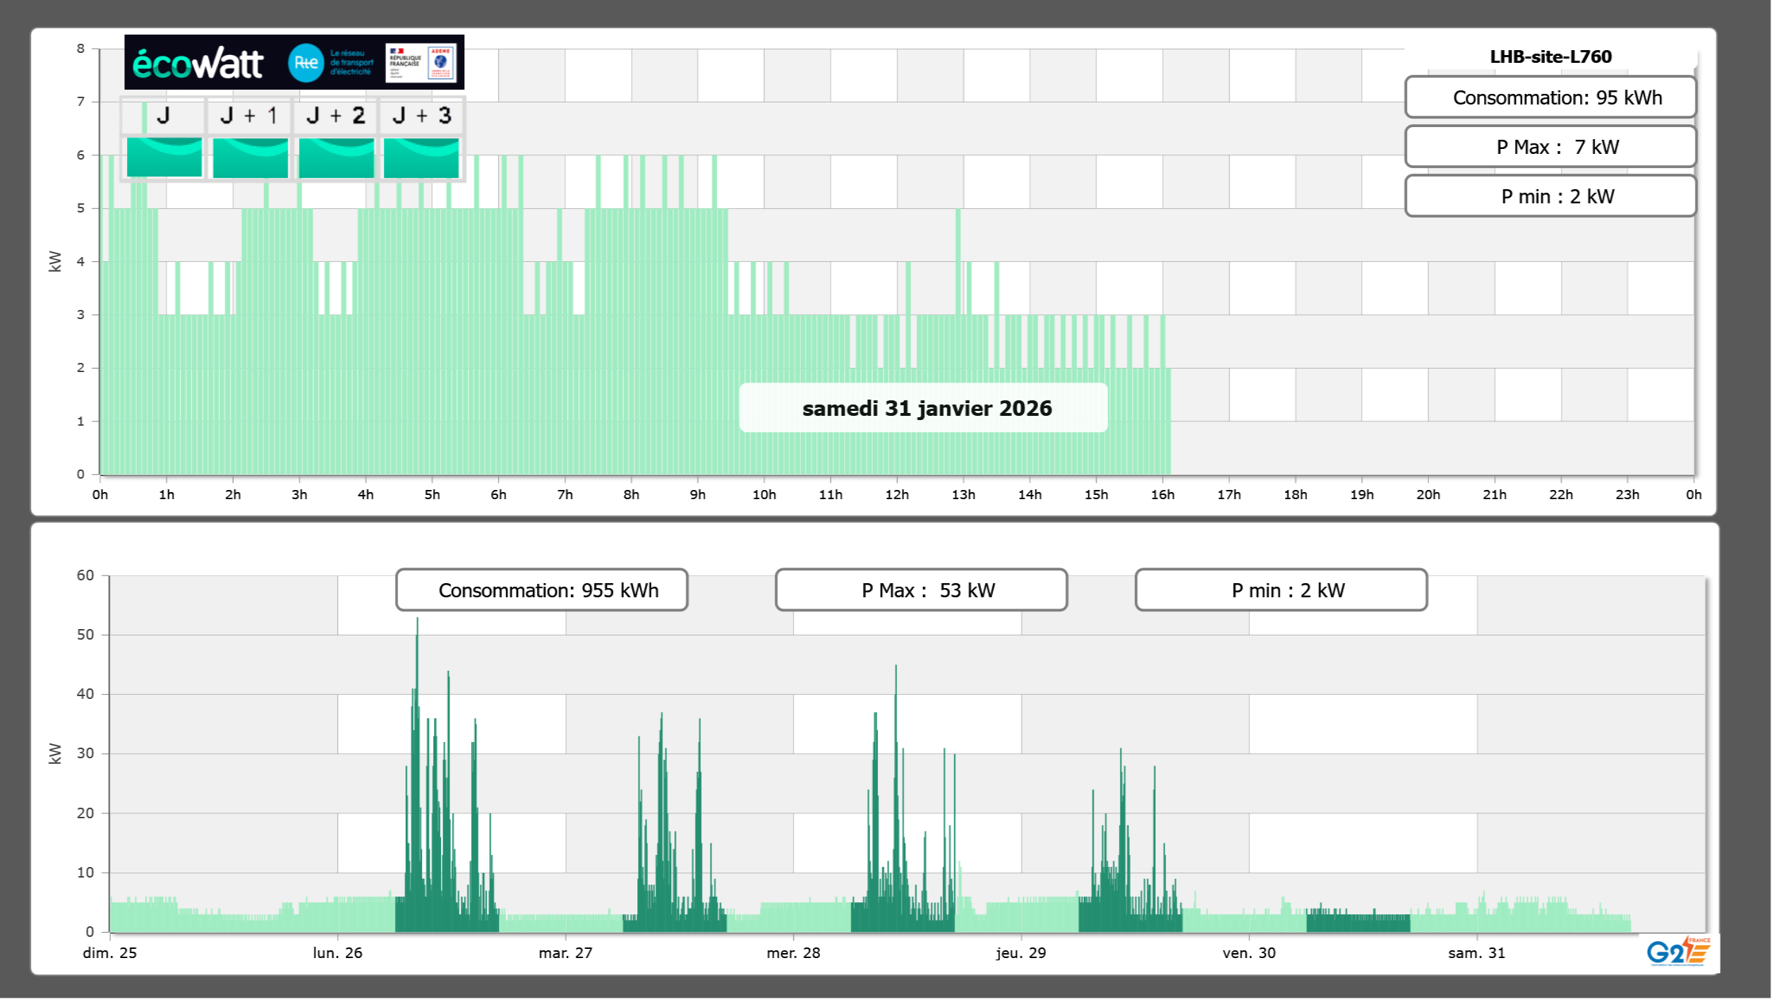The width and height of the screenshot is (1772, 999).
Task: Click the G2 France logo
Action: 1678,952
